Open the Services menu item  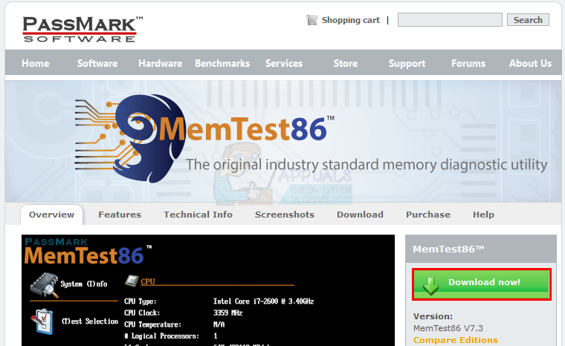point(284,63)
